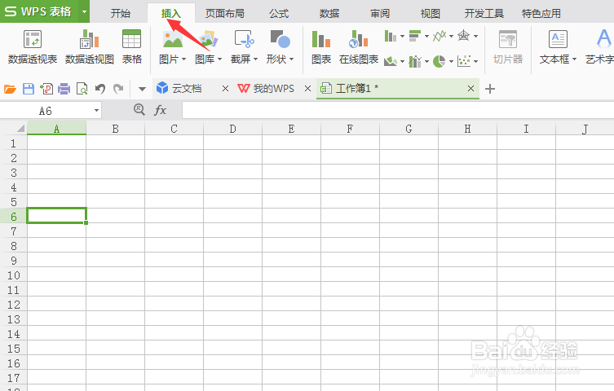Expand the 截屏 dropdown arrow
The width and height of the screenshot is (614, 391).
tap(256, 59)
